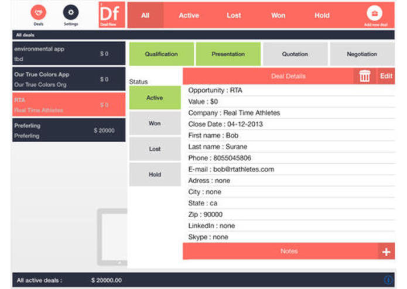Delete the deal with the trash icon
Viewport: 407px width, 289px height.
point(364,76)
